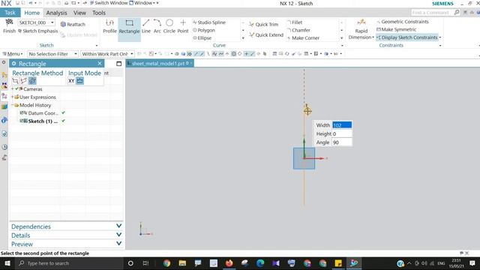Maximize the Part Navigator panel

[118, 64]
